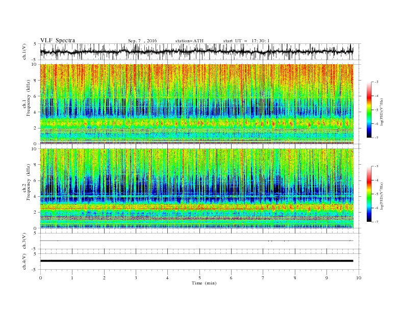Click the lower colorbar next to ch.2 spectrogram
404x312 pixels.
coord(369,194)
